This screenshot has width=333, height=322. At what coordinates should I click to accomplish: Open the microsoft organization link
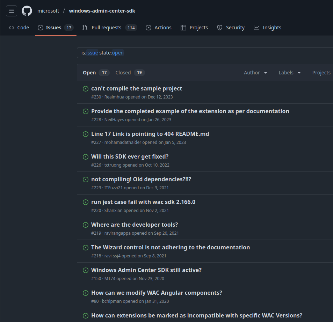click(48, 11)
